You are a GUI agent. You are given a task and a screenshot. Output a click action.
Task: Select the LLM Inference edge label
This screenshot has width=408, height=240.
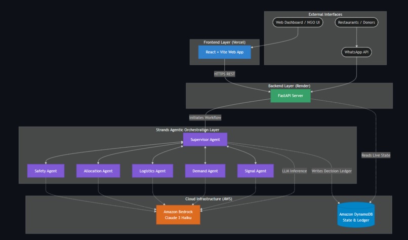(x=294, y=171)
